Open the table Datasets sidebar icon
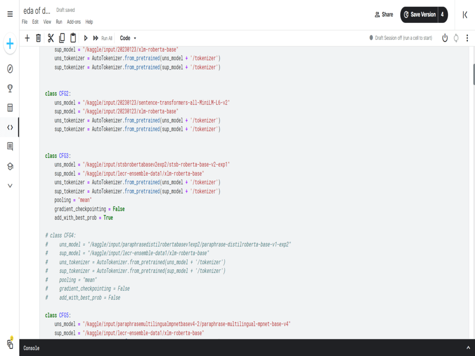 coord(10,107)
